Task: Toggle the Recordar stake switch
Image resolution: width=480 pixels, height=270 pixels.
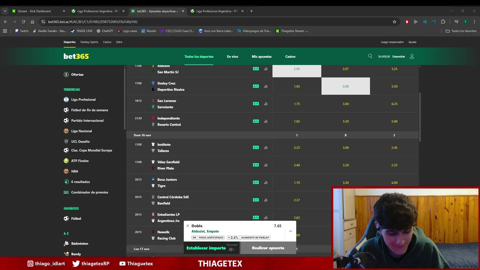Action: pos(232,249)
